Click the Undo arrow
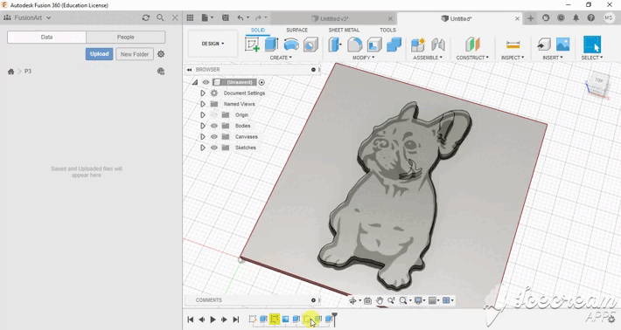Image resolution: width=621 pixels, height=330 pixels. tap(241, 17)
